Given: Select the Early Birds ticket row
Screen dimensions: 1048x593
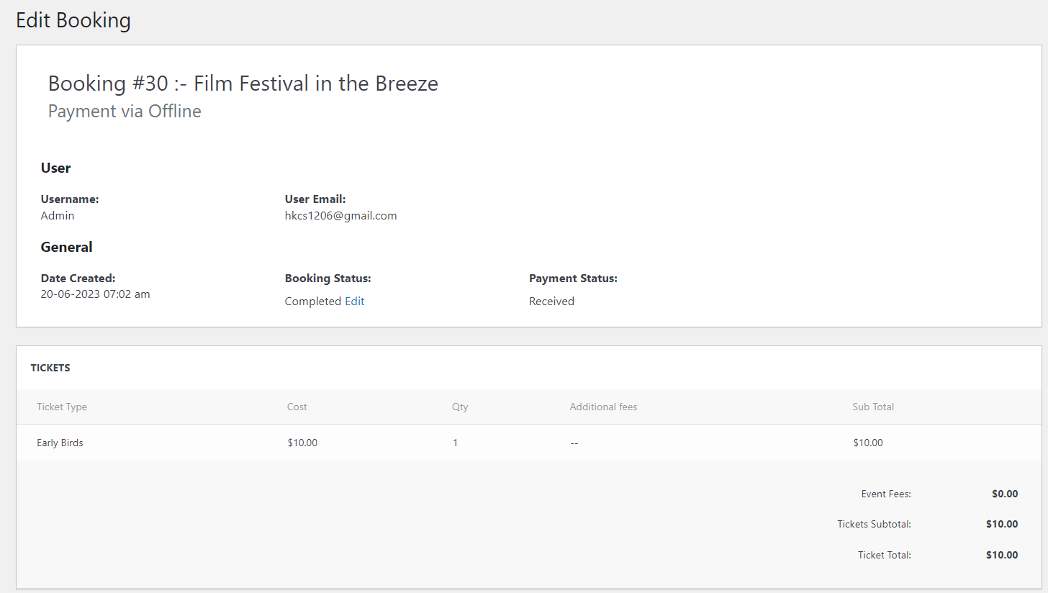Looking at the screenshot, I should (60, 443).
